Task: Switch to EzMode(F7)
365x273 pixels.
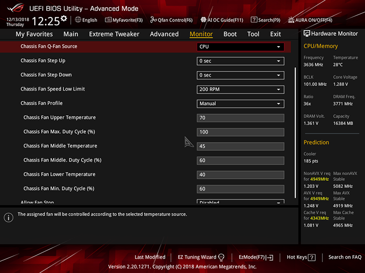Action: click(x=256, y=258)
